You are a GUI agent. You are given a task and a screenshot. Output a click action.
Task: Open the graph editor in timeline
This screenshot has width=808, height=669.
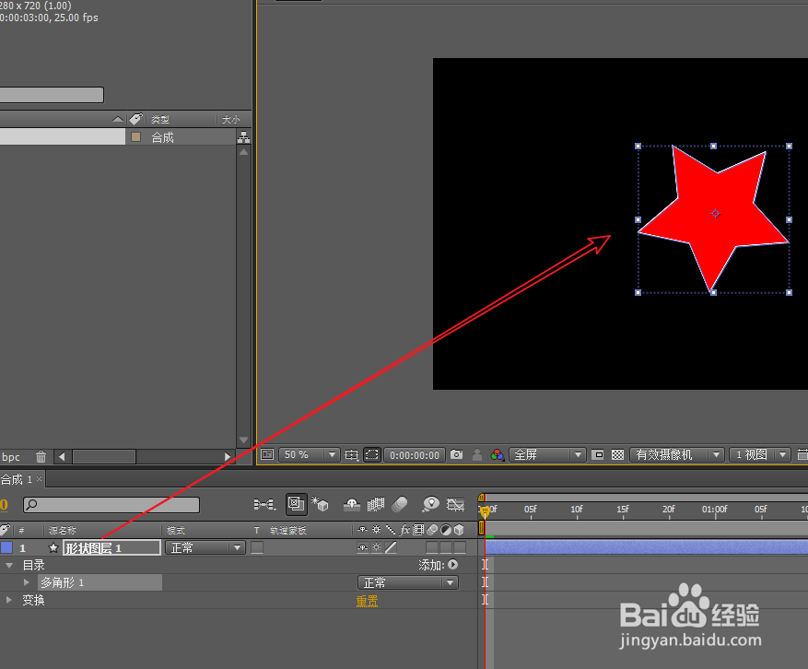(455, 504)
